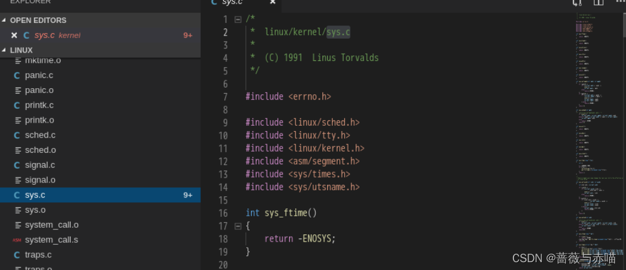Click the C icon of selected sys.c
Screen dimensions: 626x270
tap(17, 195)
